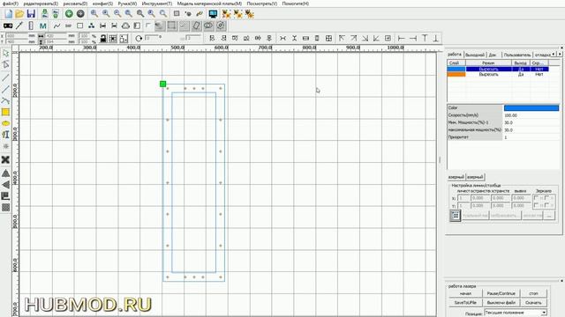Screen dimensions: 565x317
Task: Click the начал start button
Action: 465,293
